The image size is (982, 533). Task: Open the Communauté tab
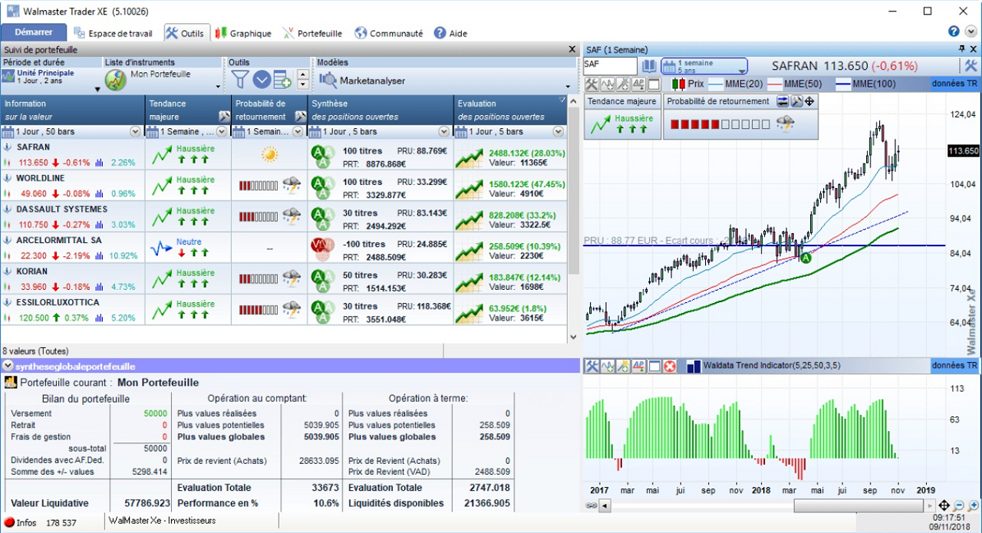(x=388, y=33)
